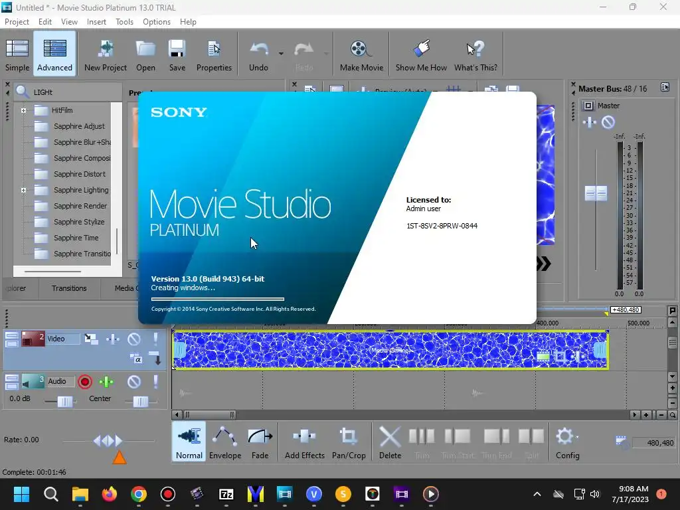Viewport: 680px width, 510px height.
Task: Open project Properties
Action: 214,54
